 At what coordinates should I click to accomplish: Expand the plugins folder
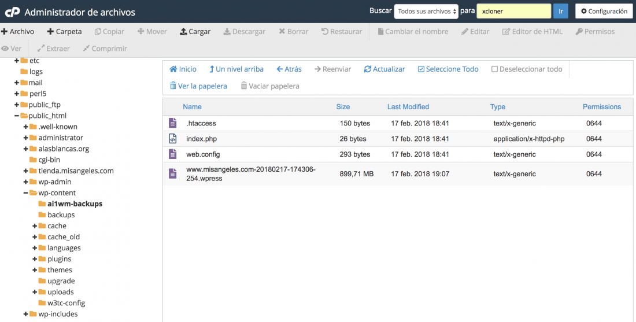(35, 259)
